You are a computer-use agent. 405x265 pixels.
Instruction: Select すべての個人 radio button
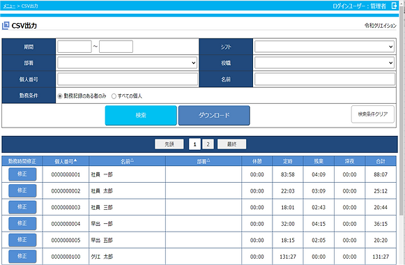114,96
